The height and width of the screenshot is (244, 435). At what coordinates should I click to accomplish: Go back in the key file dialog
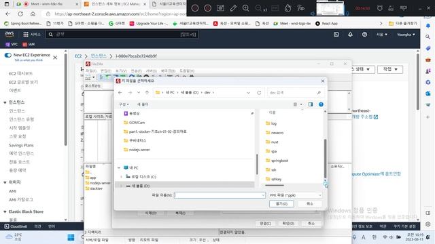pyautogui.click(x=120, y=93)
